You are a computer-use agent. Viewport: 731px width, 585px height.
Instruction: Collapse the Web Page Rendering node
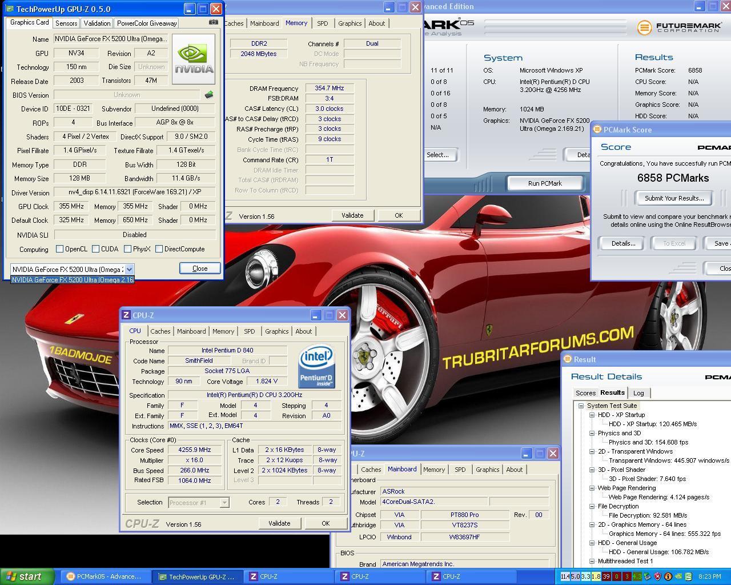pos(592,488)
